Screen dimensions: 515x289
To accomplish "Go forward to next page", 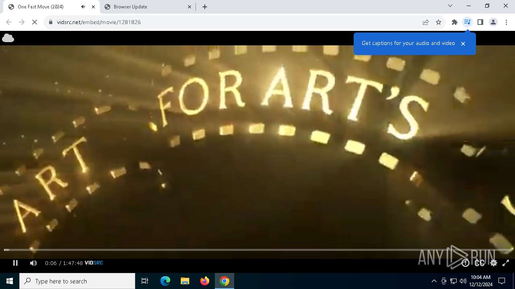I will [x=22, y=22].
